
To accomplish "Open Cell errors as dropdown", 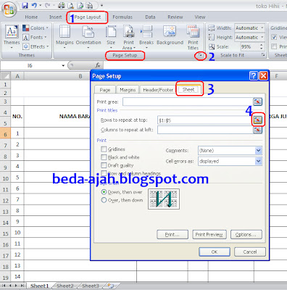I will 230,161.
